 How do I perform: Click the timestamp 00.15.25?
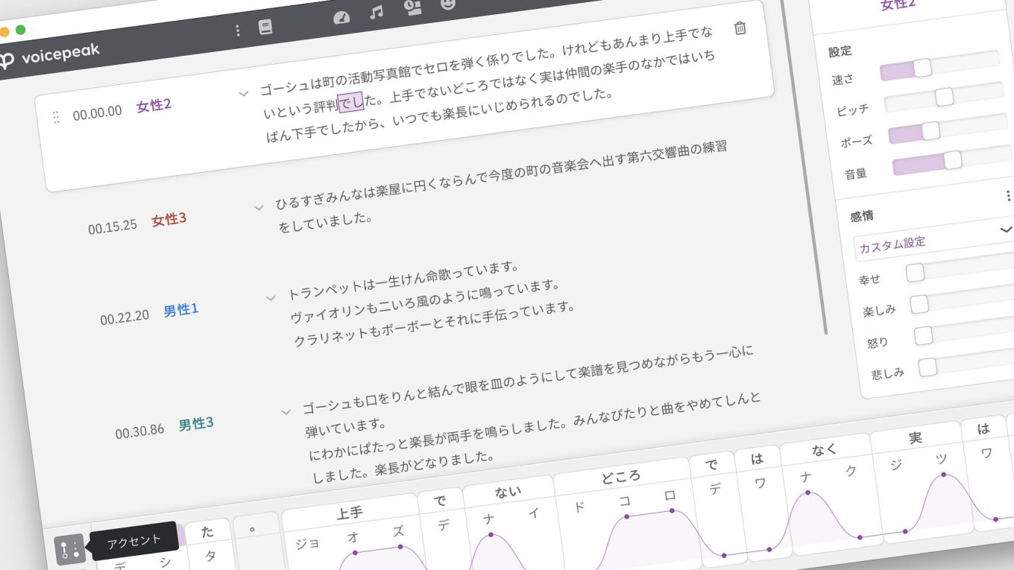coord(113,227)
